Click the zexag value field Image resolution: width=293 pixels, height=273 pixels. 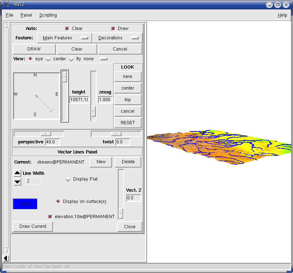pyautogui.click(x=105, y=100)
